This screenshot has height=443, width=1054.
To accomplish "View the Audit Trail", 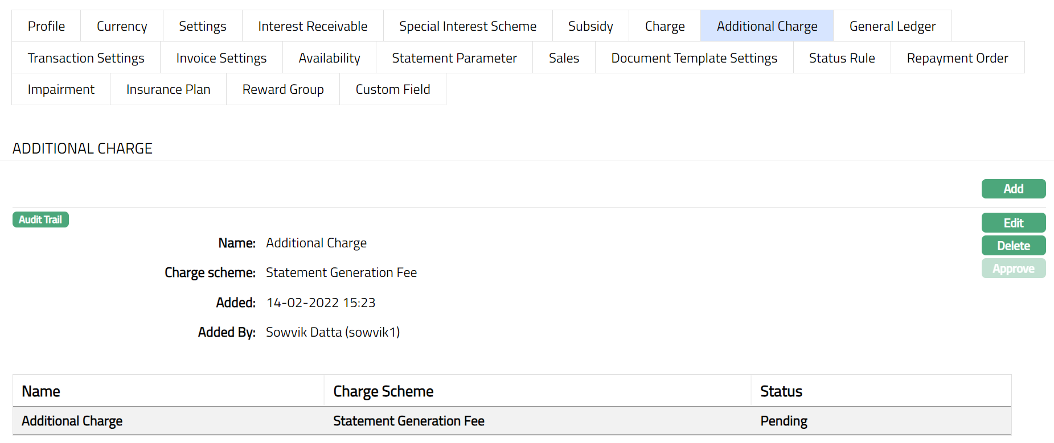I will click(x=40, y=220).
